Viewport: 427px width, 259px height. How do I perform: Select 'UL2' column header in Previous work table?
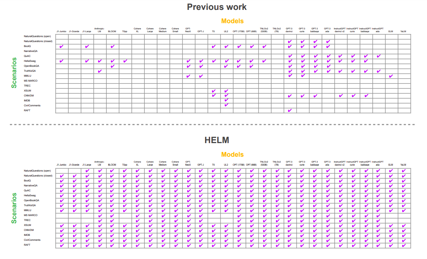coord(226,31)
